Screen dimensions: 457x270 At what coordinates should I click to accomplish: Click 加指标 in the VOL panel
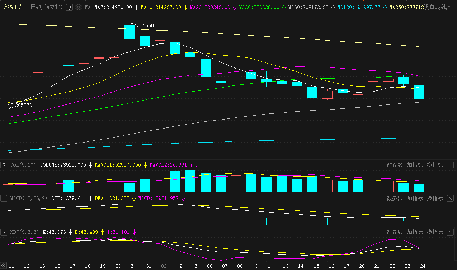coord(415,165)
